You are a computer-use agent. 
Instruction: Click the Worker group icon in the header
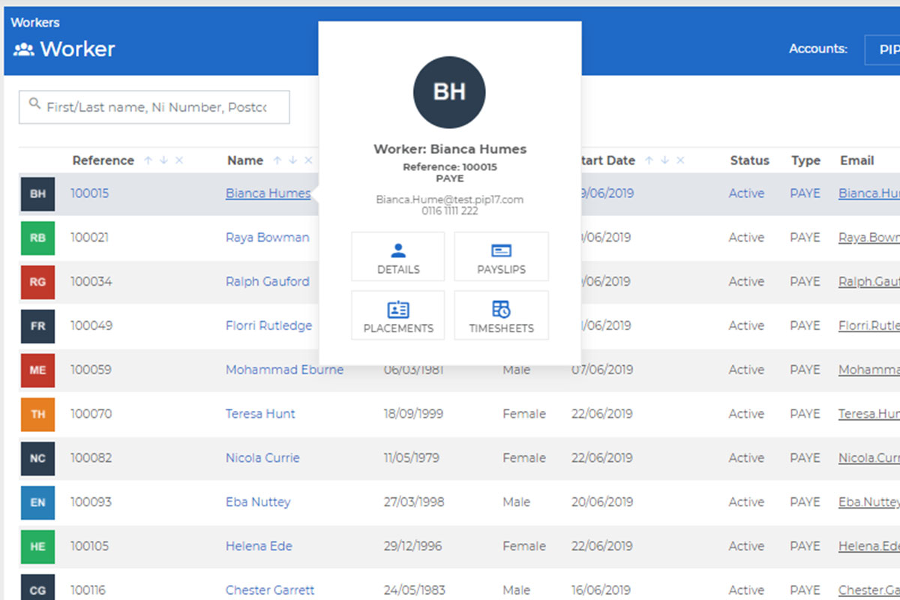[x=24, y=50]
